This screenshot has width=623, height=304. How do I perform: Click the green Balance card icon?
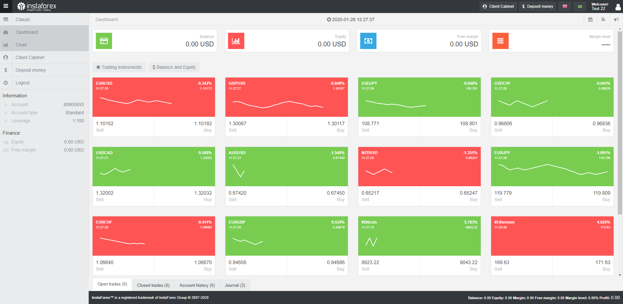click(104, 41)
